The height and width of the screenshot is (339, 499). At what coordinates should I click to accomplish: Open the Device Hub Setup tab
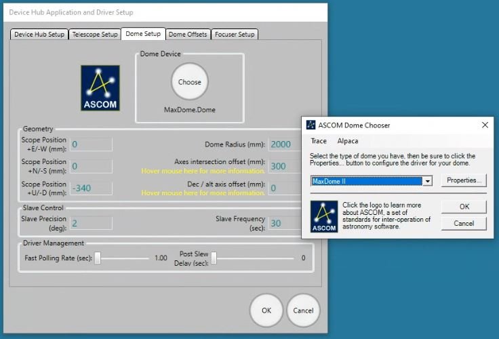click(39, 35)
